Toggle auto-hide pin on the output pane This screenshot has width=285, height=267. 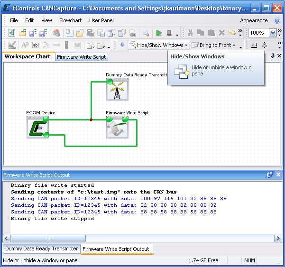coord(269,175)
